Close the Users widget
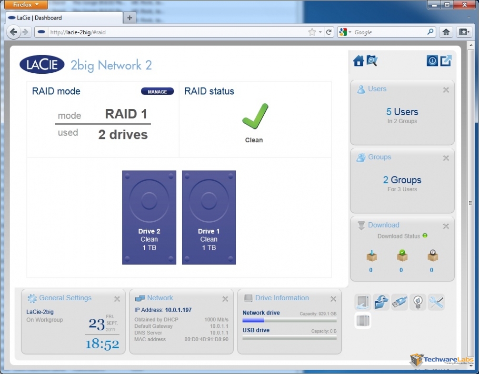Screen dimensions: 479x374 [x=446, y=90]
